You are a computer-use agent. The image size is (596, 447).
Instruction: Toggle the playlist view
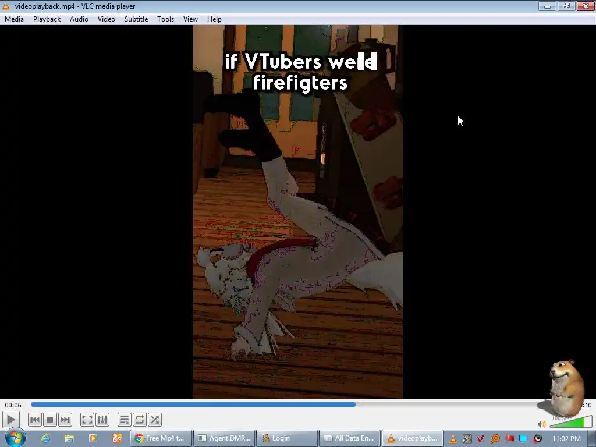pos(125,420)
